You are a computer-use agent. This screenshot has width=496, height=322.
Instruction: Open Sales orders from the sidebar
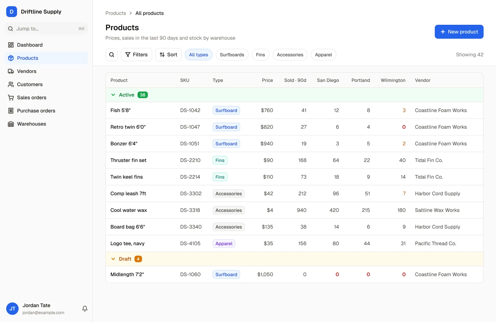[x=46, y=98]
